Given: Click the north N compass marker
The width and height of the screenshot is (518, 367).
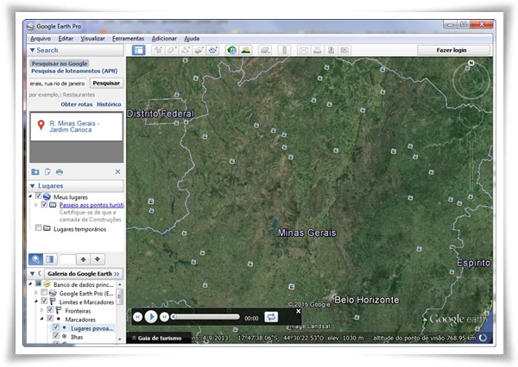Looking at the screenshot, I should pyautogui.click(x=471, y=63).
